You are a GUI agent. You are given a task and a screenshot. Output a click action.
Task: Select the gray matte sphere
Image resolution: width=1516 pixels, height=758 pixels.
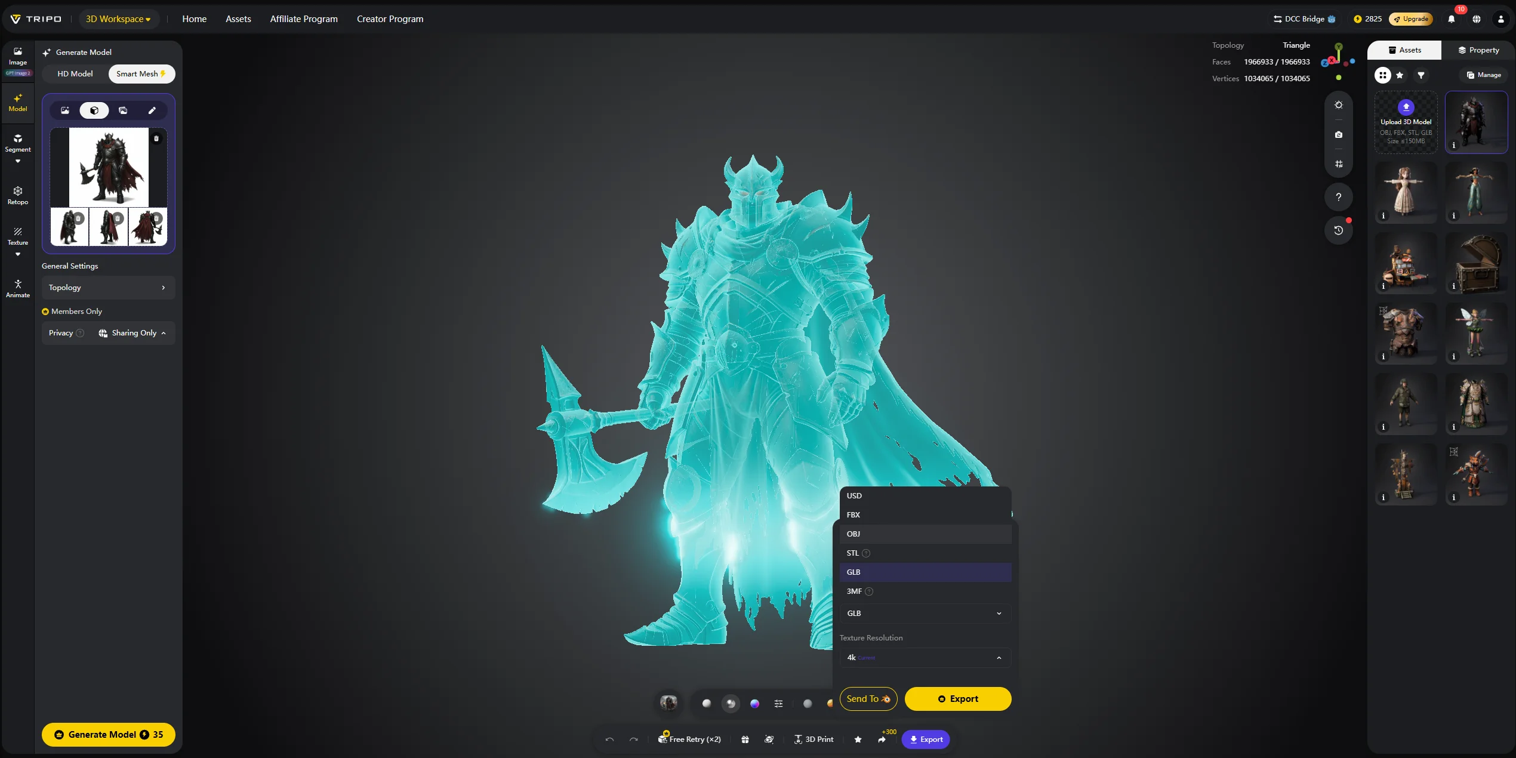808,704
